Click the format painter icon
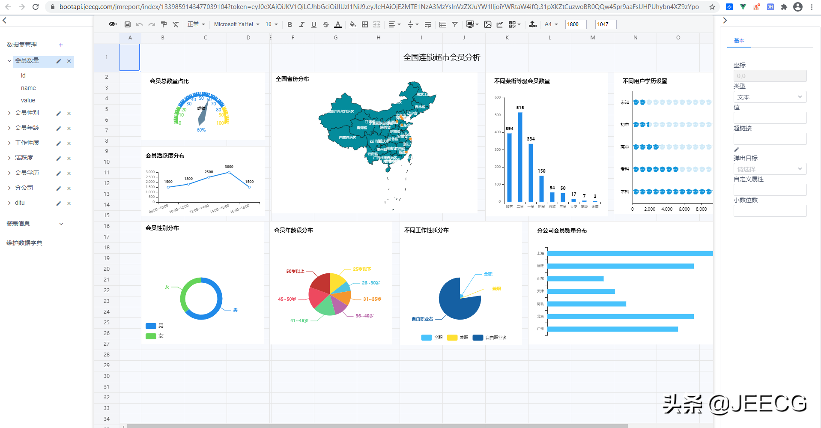This screenshot has height=428, width=821. tap(164, 24)
